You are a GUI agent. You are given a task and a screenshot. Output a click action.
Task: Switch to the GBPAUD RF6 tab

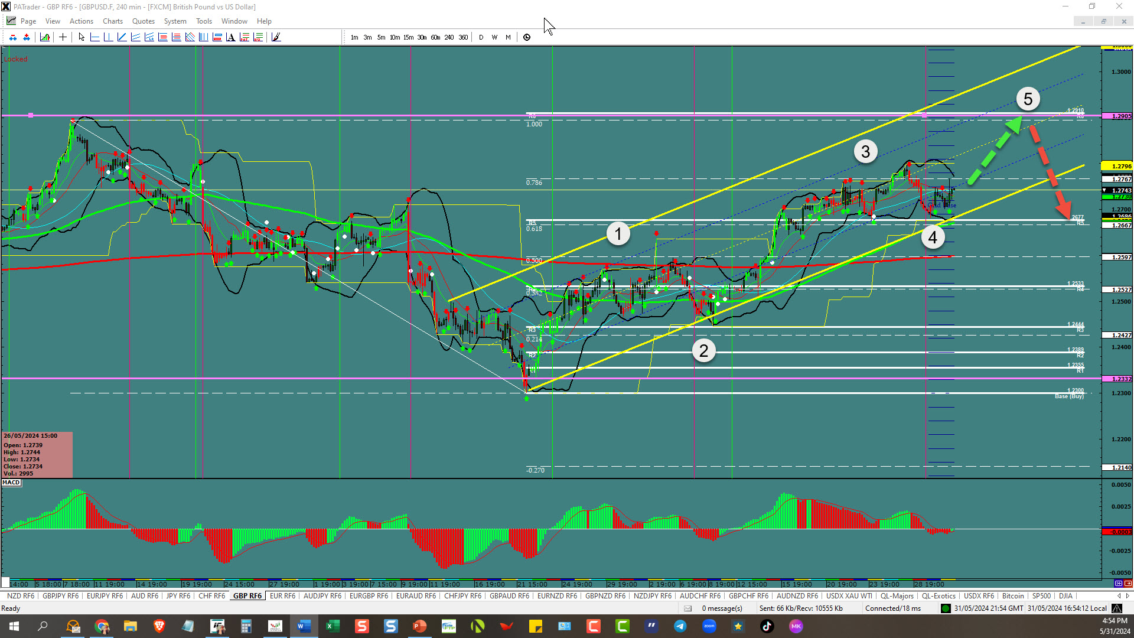(510, 596)
